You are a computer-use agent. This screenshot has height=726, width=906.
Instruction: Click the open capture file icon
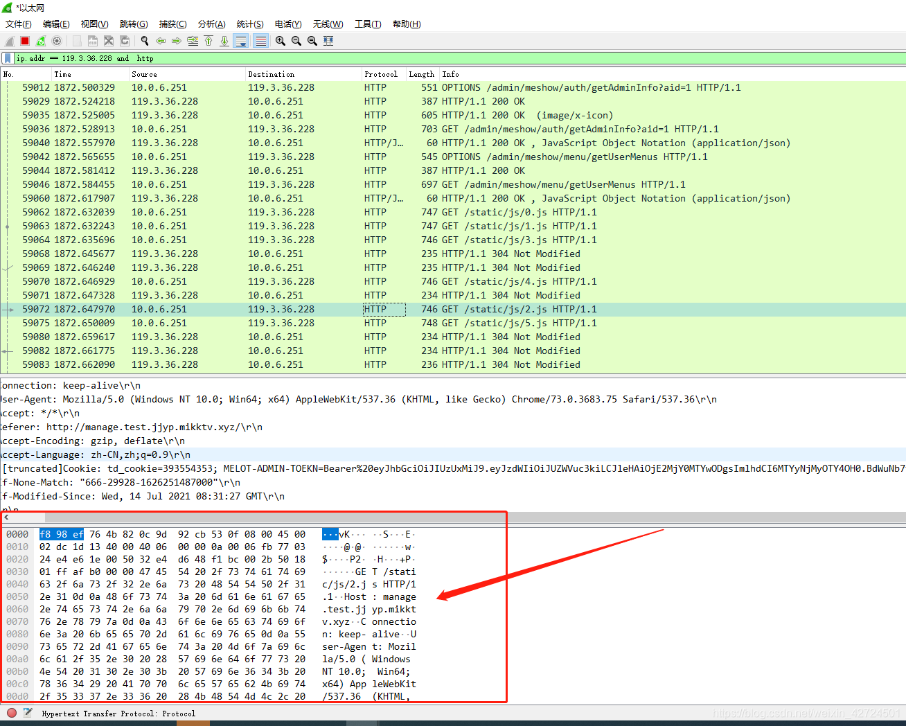77,42
